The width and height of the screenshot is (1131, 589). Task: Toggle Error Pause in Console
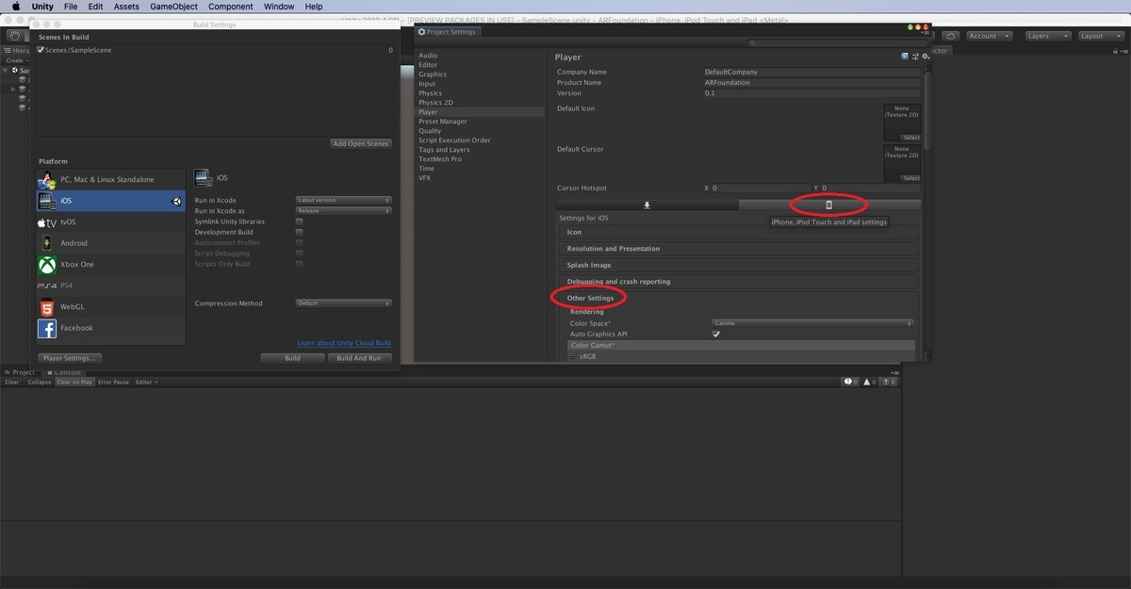113,382
